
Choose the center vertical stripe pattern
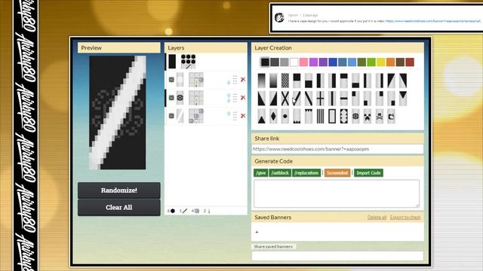[x=332, y=99]
